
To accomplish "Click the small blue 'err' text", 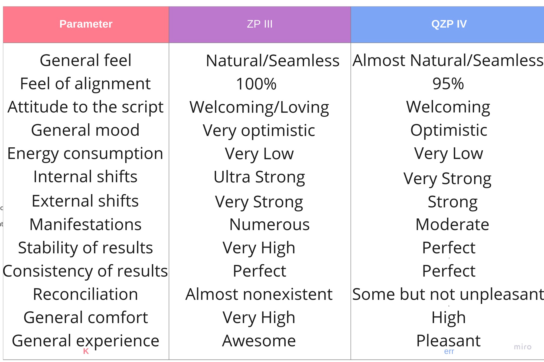I will click(x=449, y=351).
